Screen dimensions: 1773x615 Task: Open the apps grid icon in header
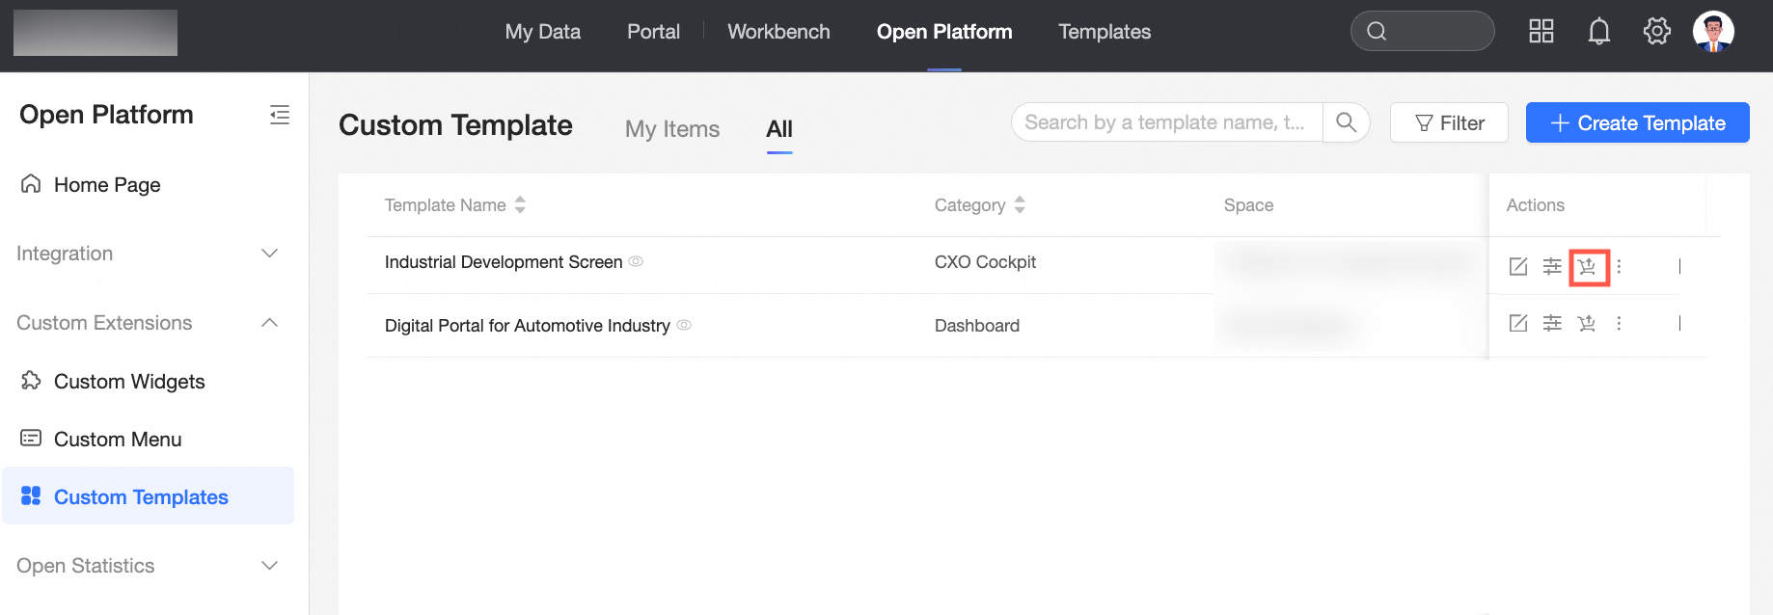click(1541, 31)
